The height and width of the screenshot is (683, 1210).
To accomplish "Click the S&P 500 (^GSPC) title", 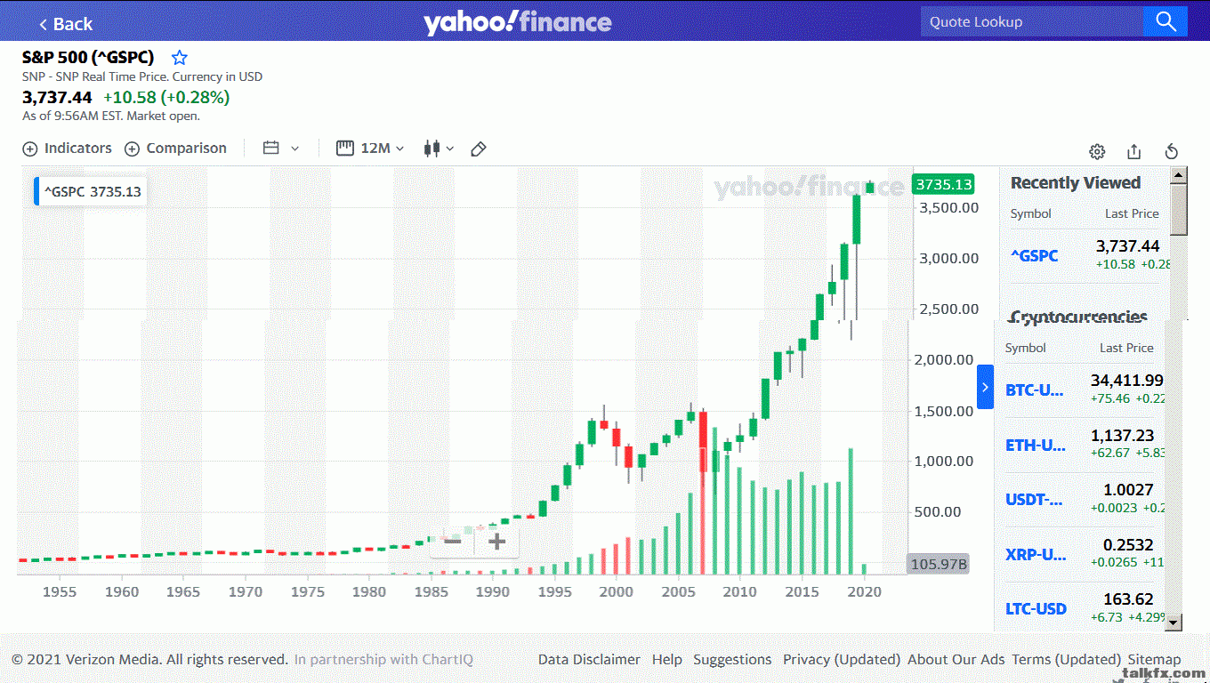I will pyautogui.click(x=88, y=58).
